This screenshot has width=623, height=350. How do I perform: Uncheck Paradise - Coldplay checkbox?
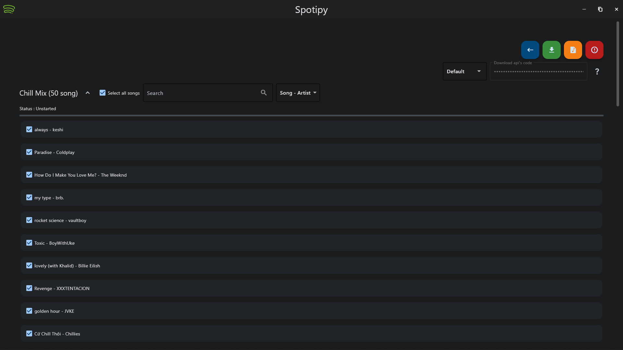[x=29, y=152]
